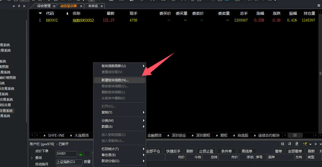Viewport: 322px width, 167px height.
Task: Click the 退 logout button
Action: click(x=297, y=144)
